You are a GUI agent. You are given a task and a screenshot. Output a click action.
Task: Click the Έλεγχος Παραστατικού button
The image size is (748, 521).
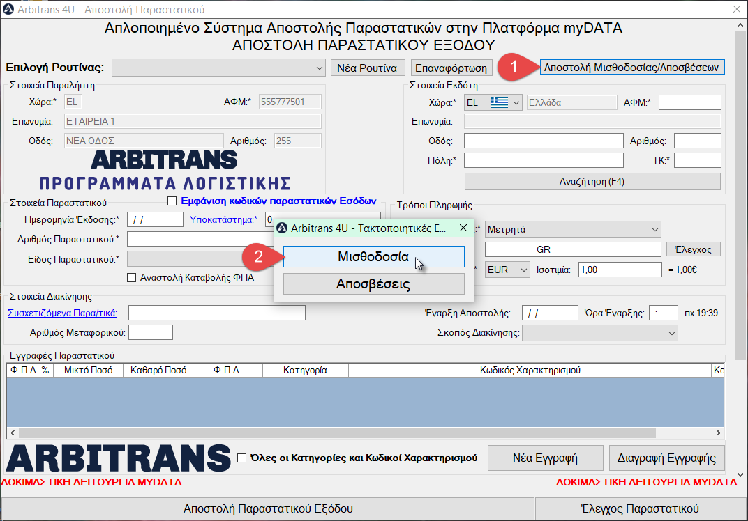pyautogui.click(x=640, y=508)
